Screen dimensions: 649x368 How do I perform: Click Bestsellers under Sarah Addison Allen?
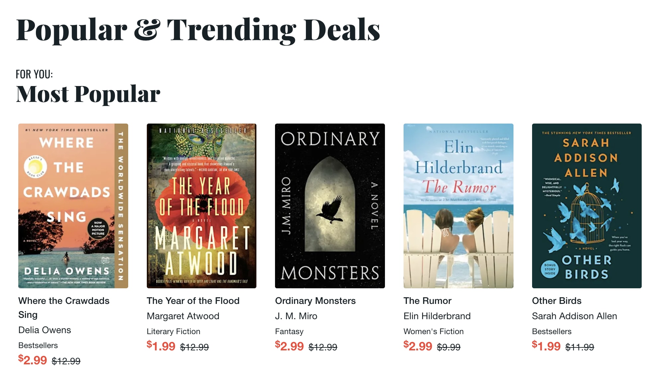[551, 331]
